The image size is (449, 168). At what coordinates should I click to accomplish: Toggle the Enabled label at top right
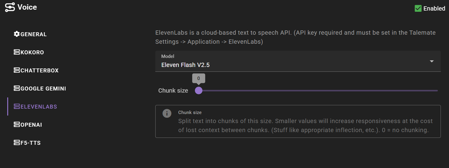coord(434,8)
